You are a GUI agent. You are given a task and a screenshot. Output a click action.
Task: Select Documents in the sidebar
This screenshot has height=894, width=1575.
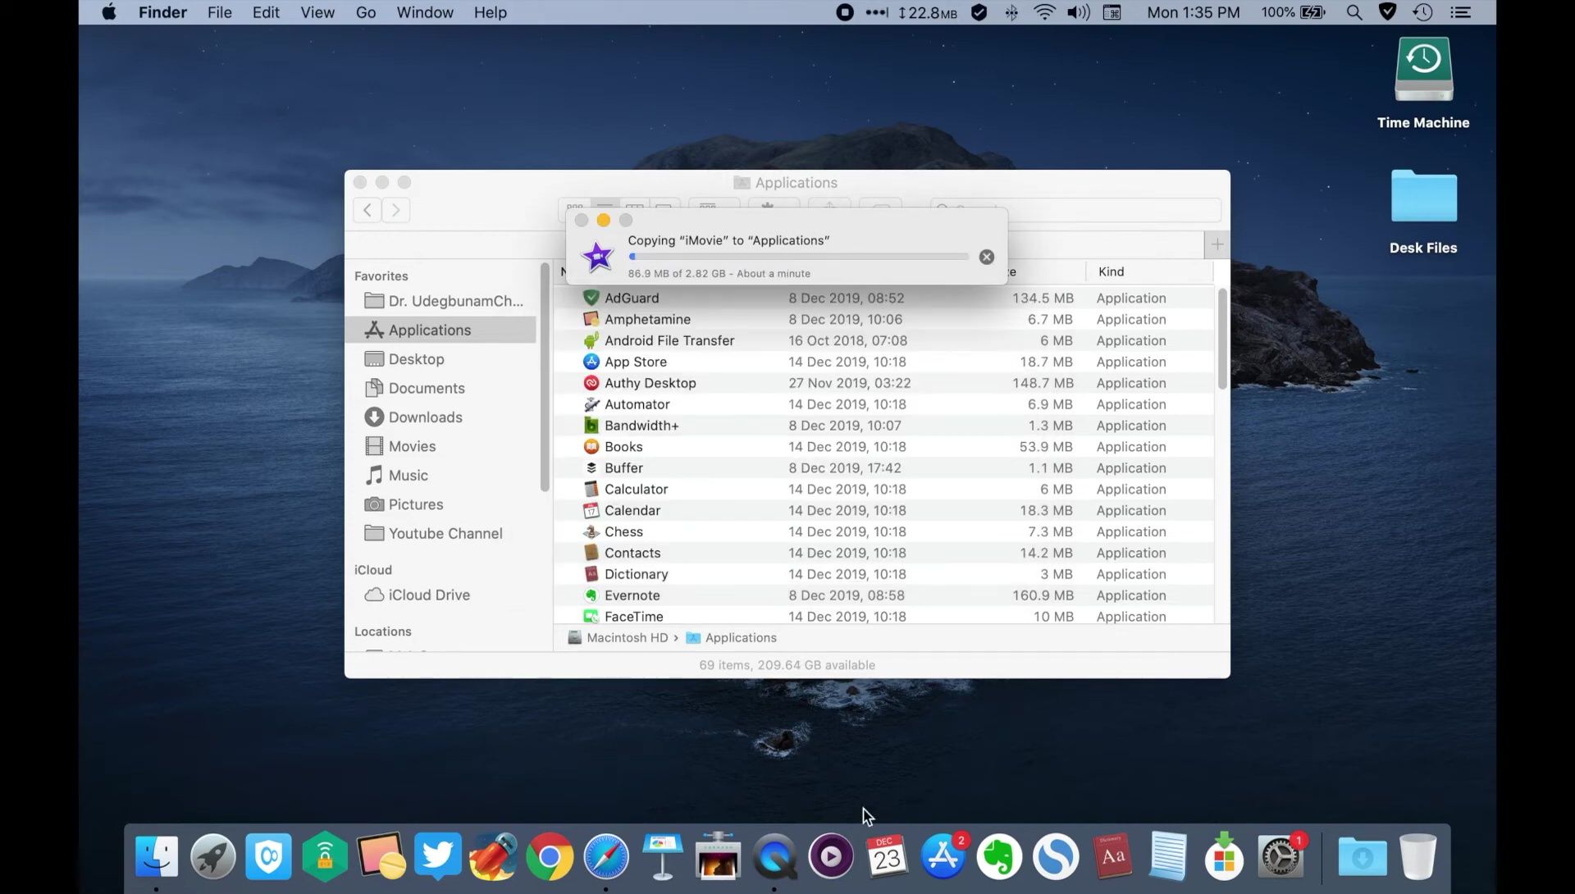441,388
